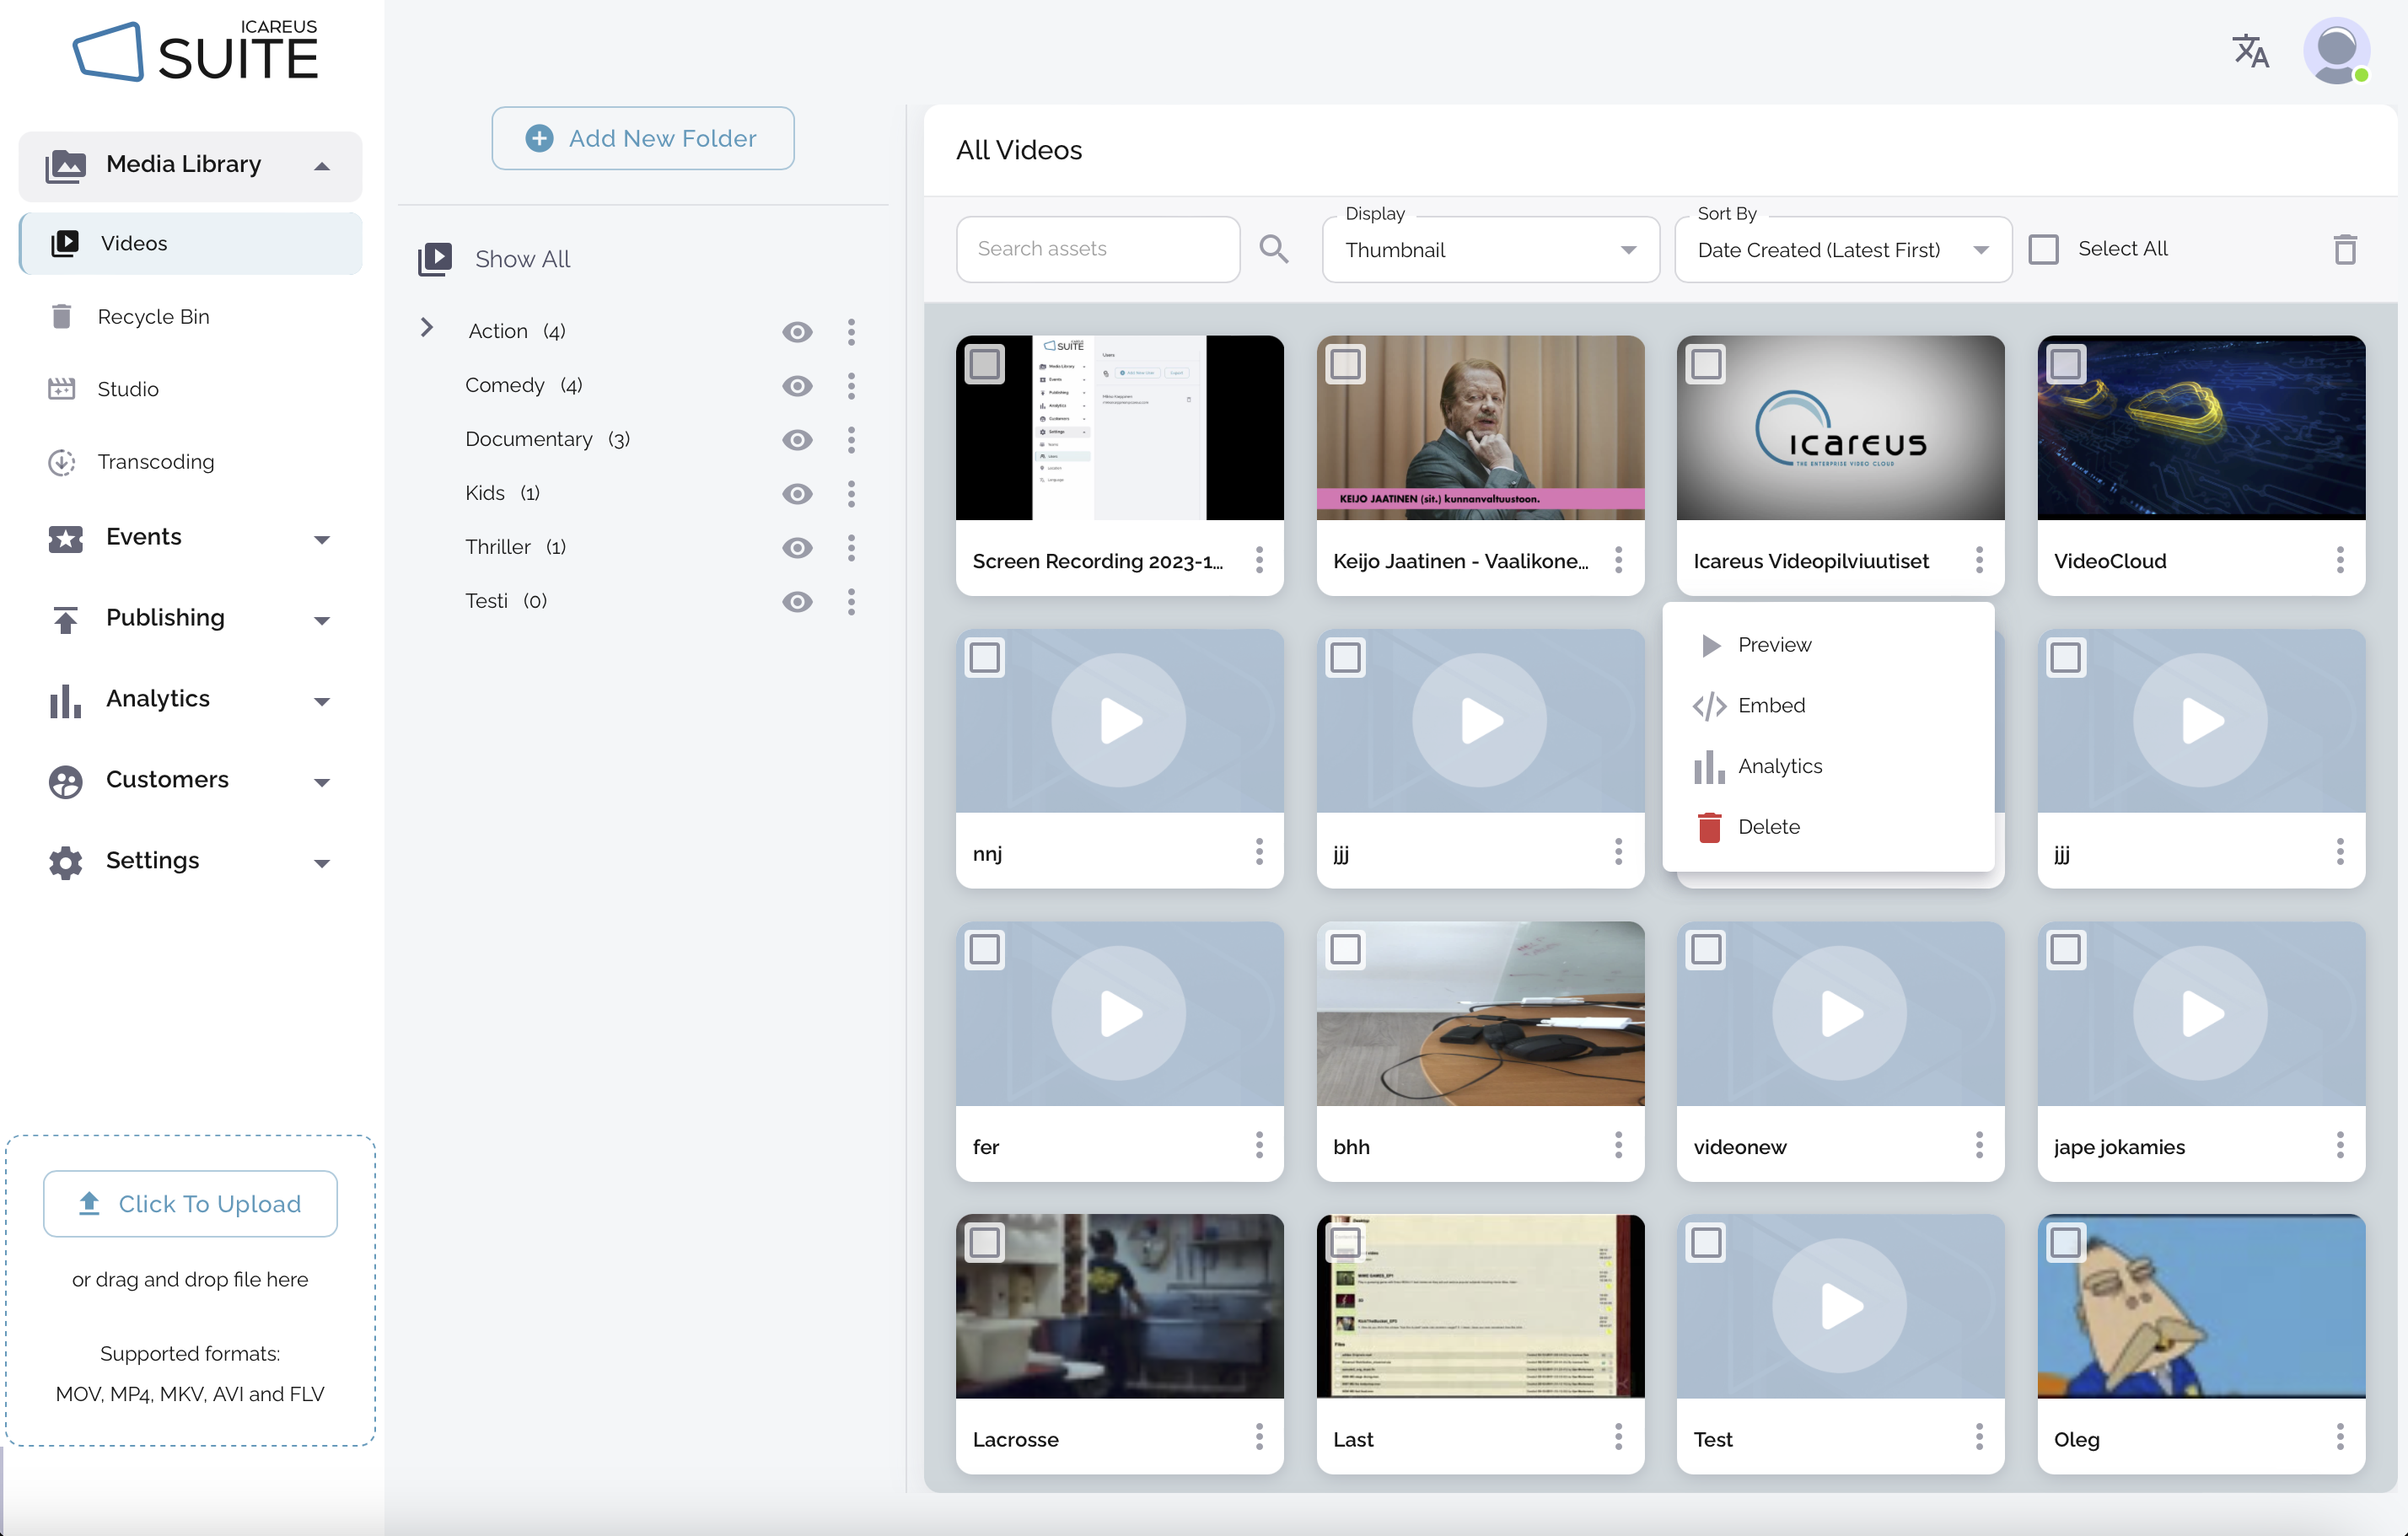Open three-dot menu for Comedy folder
2408x1536 pixels.
coord(851,386)
